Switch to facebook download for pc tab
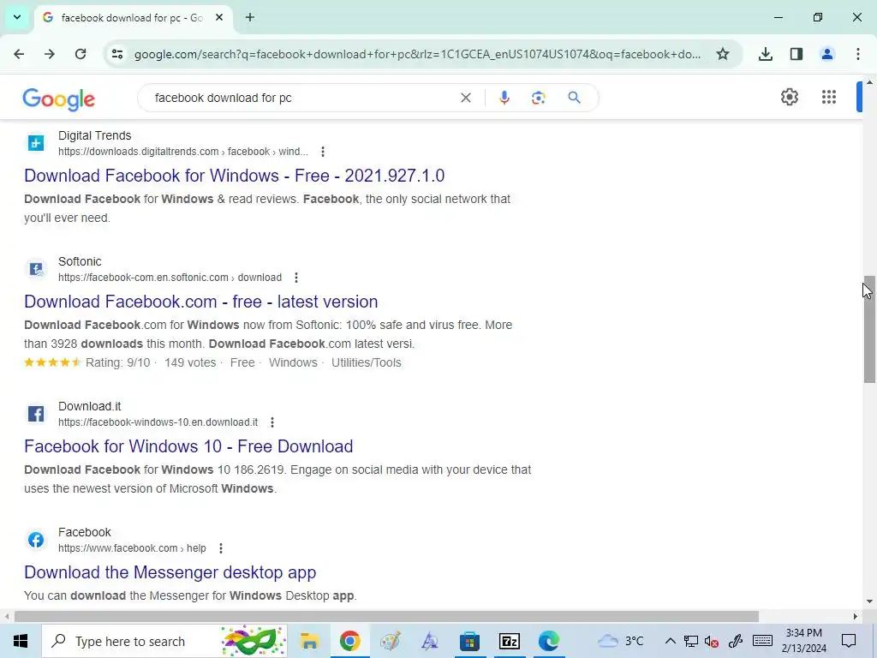Screen dimensions: 877x658 [x=131, y=18]
